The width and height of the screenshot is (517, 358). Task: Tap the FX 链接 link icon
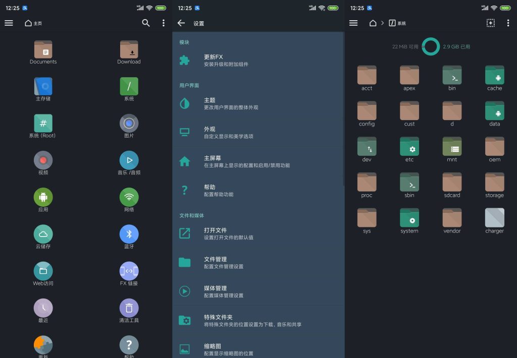129,270
